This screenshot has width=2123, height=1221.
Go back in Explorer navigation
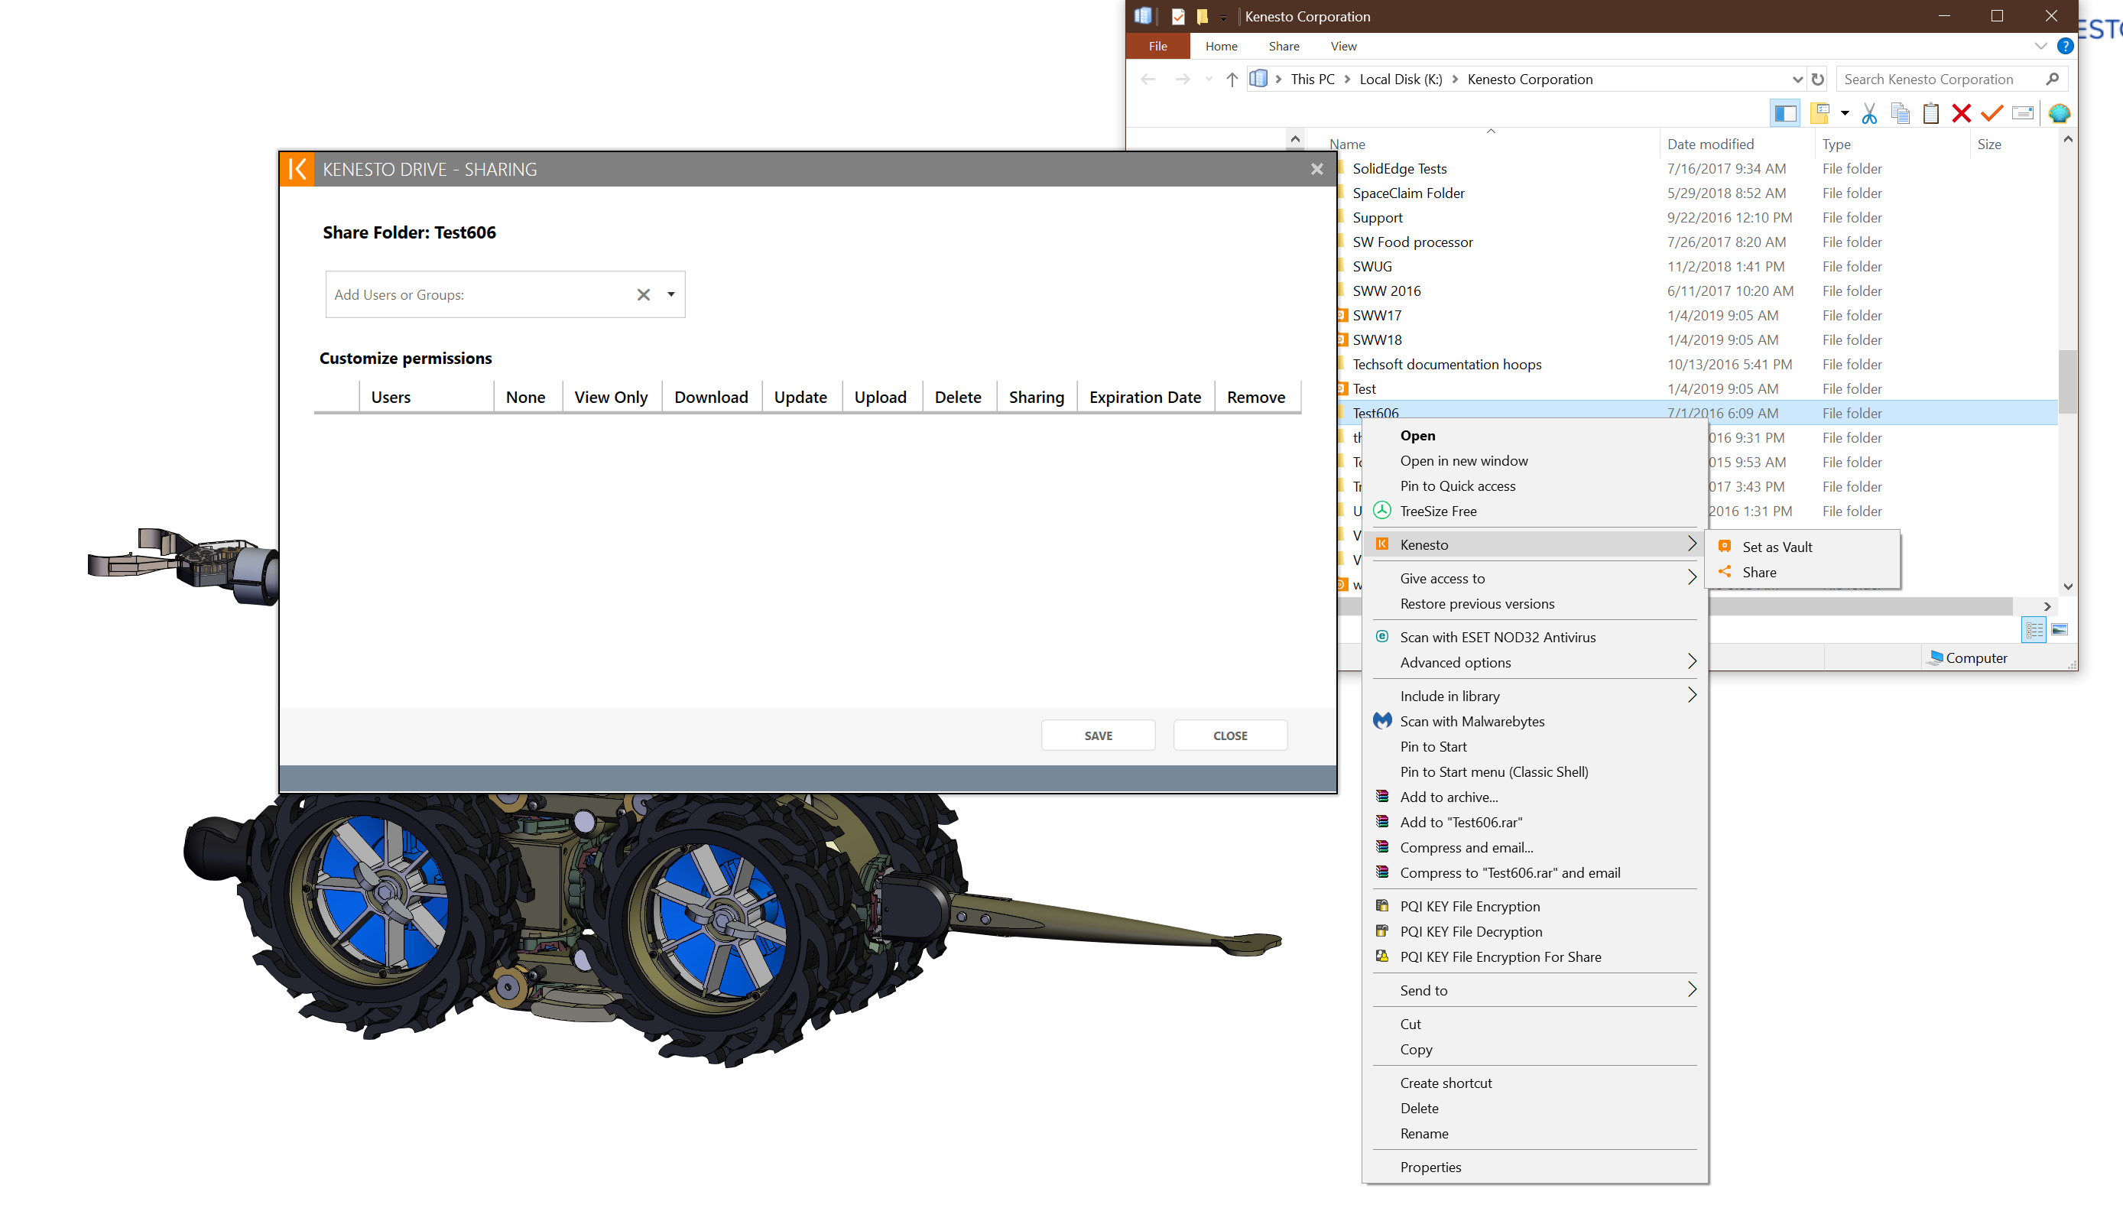pos(1148,79)
